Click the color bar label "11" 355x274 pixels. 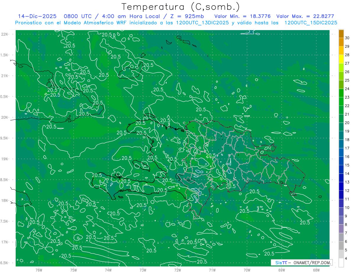tap(347, 199)
